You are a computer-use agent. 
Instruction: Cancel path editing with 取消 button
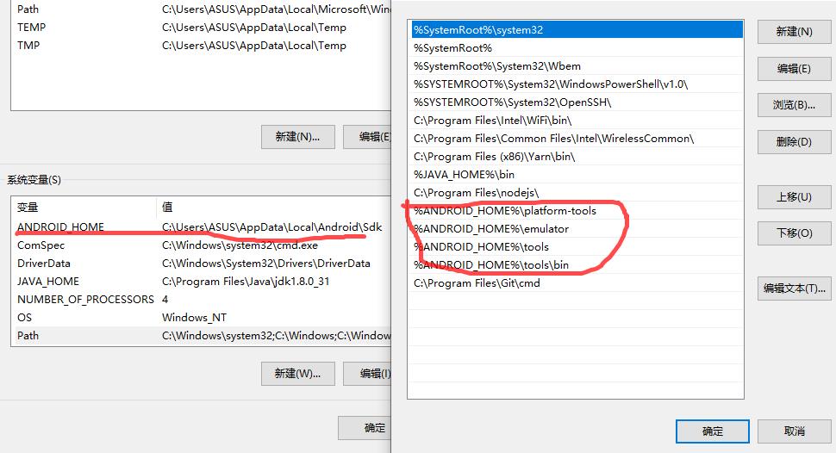pos(794,431)
